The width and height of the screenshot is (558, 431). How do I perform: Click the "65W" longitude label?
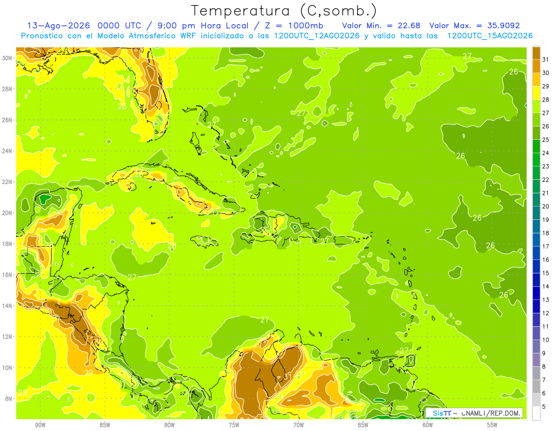click(363, 425)
